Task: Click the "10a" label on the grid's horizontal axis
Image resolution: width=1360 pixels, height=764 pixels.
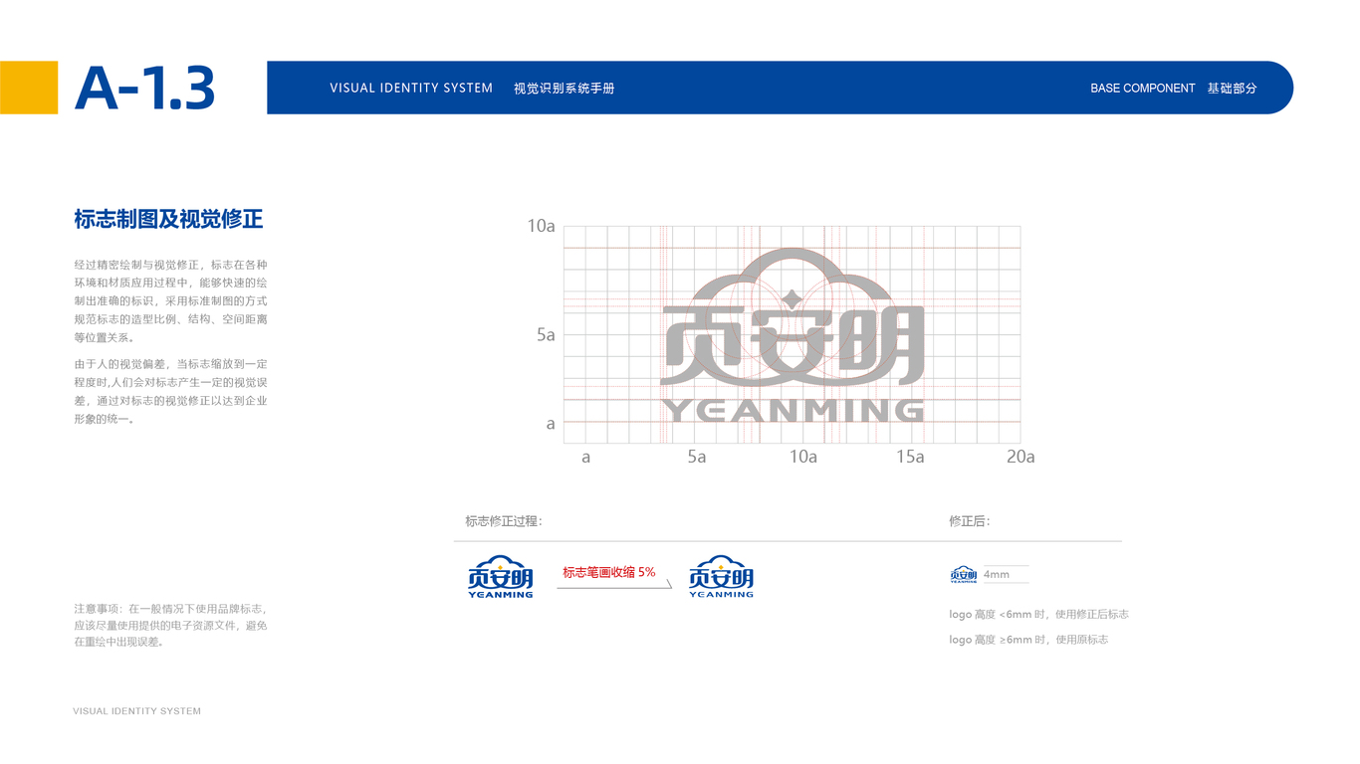Action: click(x=803, y=458)
